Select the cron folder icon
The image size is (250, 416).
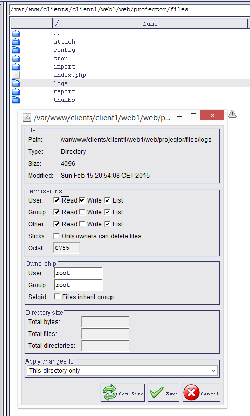click(x=16, y=58)
